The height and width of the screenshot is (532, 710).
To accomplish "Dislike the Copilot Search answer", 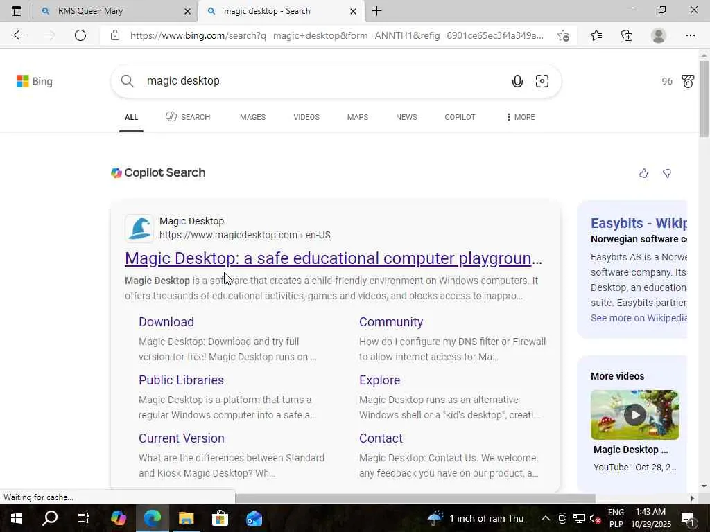I will pos(667,173).
